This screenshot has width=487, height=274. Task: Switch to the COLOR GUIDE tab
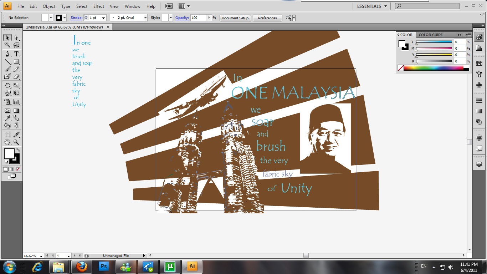[x=431, y=35]
